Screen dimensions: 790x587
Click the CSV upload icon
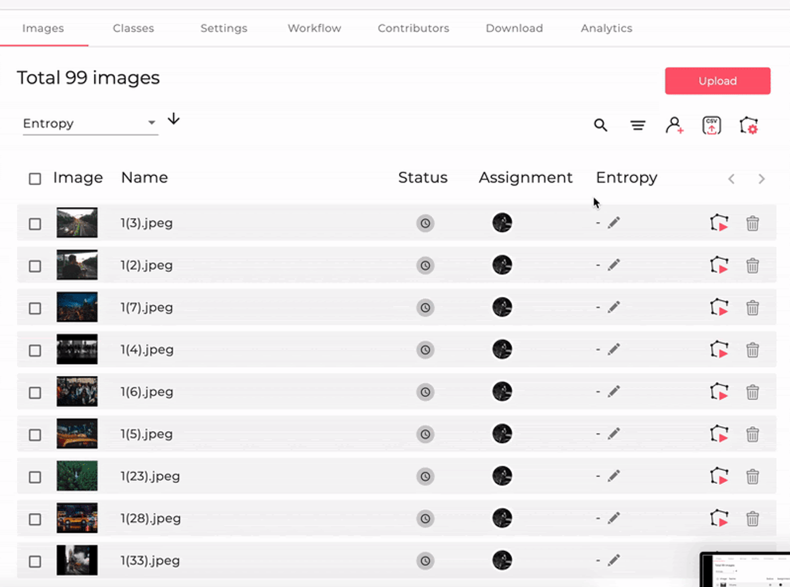coord(712,125)
